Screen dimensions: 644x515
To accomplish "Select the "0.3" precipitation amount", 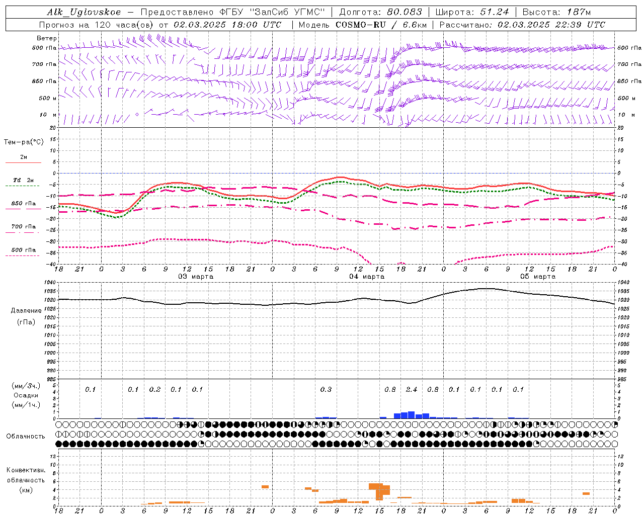I will tap(326, 389).
